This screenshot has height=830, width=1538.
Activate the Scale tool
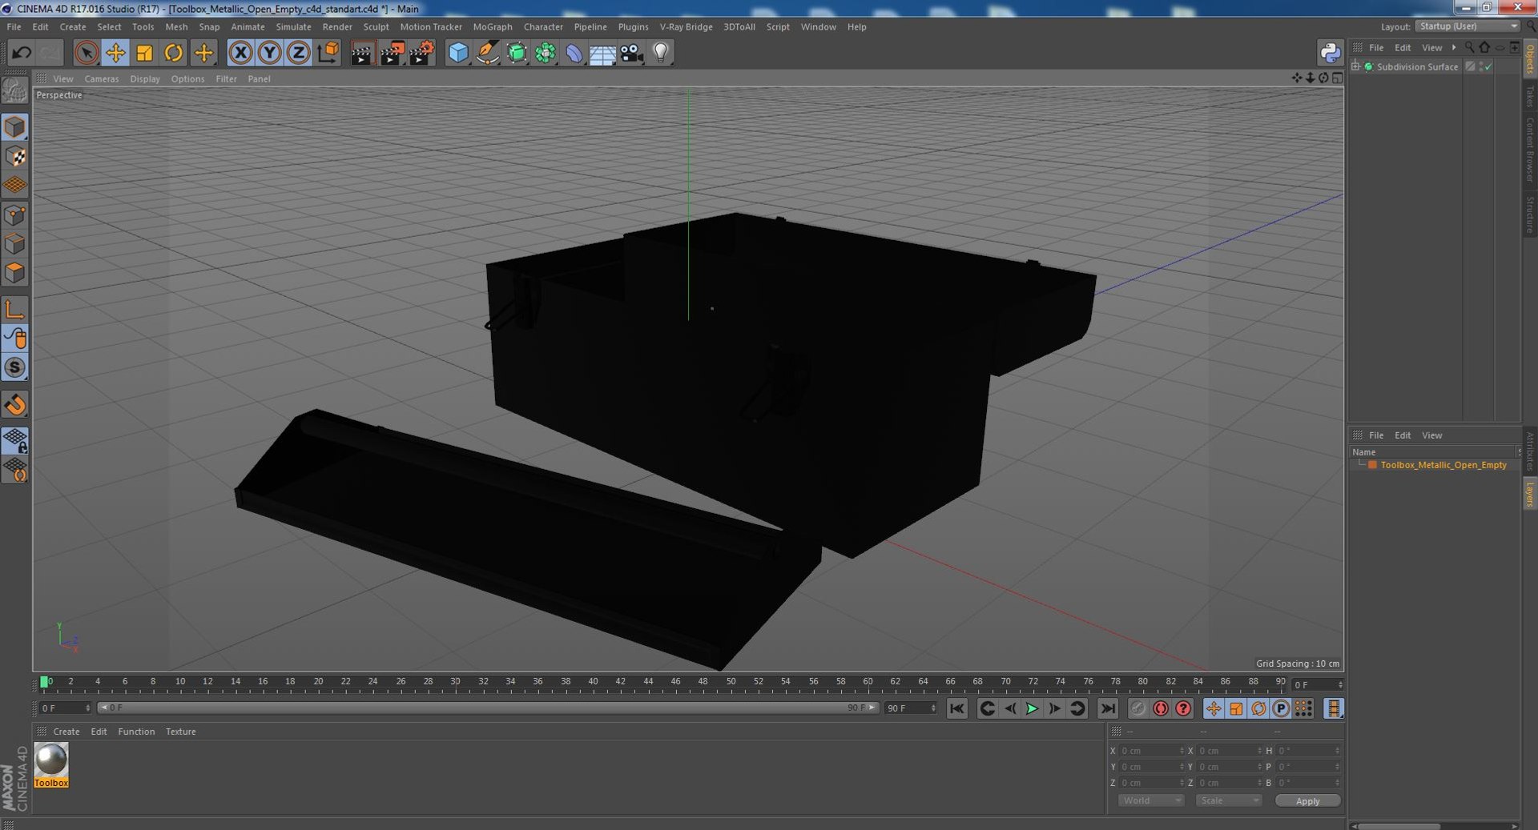click(x=144, y=53)
